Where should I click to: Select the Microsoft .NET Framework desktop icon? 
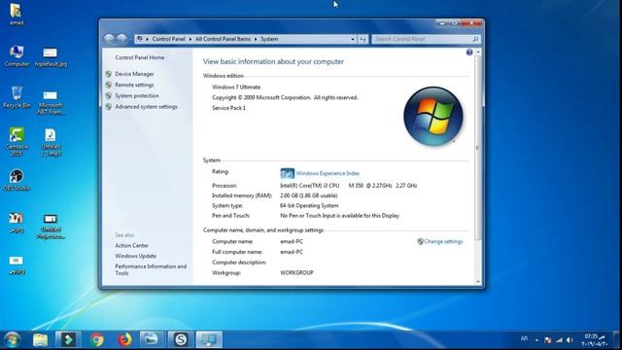point(51,102)
